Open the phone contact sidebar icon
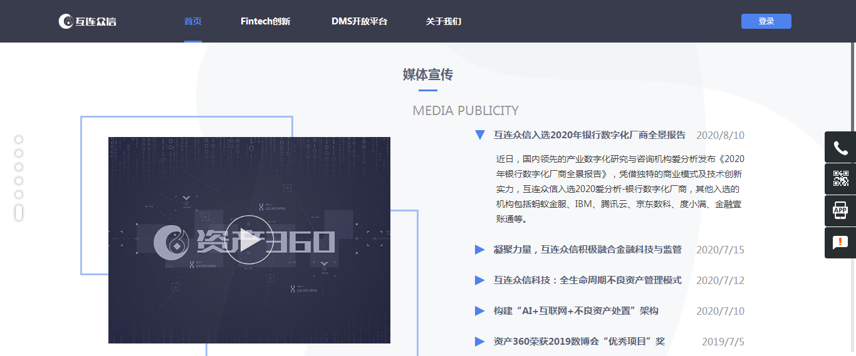Screen dimensions: 856x356 pos(840,148)
